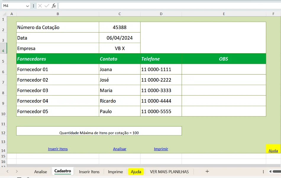Select phone cell 11 0000-3333

[x=161, y=90]
